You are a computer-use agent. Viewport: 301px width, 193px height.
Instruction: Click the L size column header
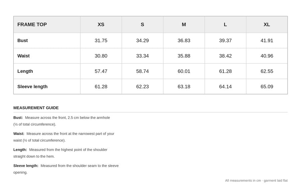point(225,24)
